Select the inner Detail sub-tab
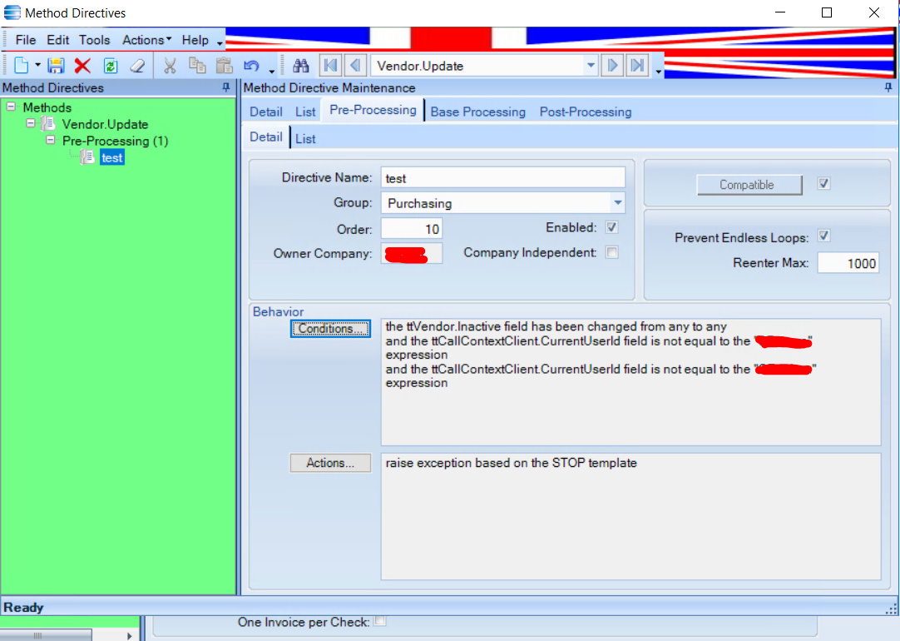900x641 pixels. tap(265, 137)
